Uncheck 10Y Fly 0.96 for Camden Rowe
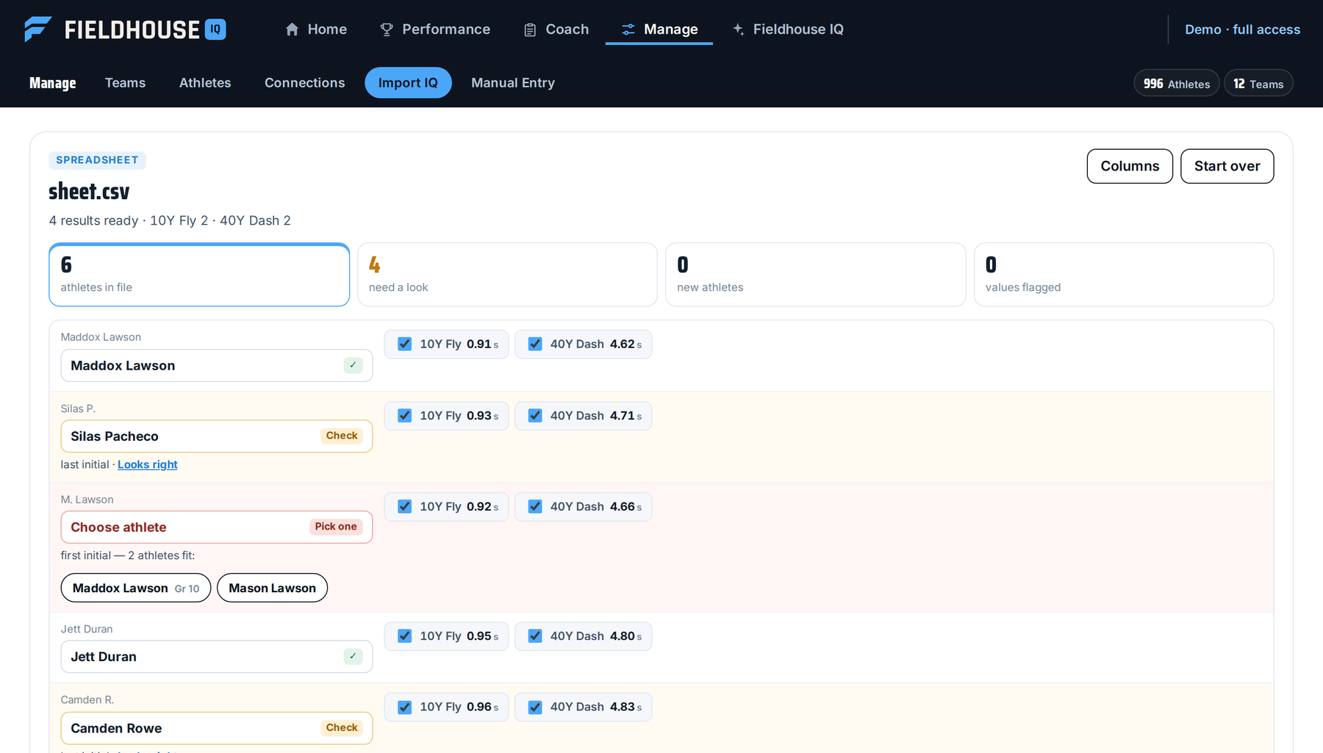Screen dimensions: 1323x753 click(404, 707)
